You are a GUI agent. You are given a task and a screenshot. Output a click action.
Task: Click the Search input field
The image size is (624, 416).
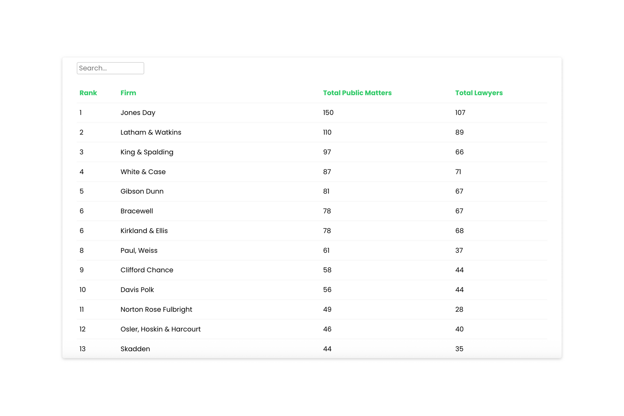(x=110, y=68)
